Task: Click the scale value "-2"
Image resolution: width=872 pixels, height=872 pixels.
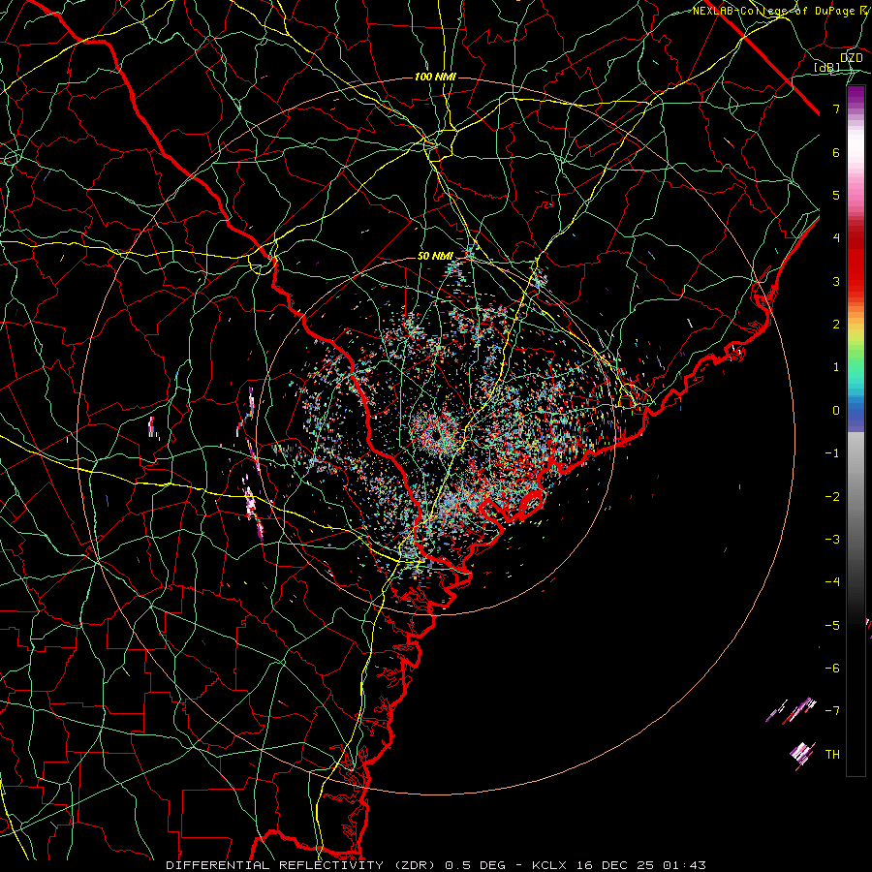Action: 832,497
